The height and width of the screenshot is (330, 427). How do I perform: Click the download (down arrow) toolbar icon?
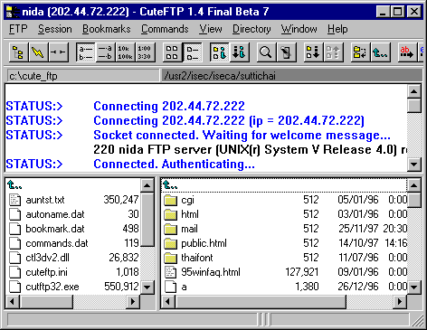313,52
